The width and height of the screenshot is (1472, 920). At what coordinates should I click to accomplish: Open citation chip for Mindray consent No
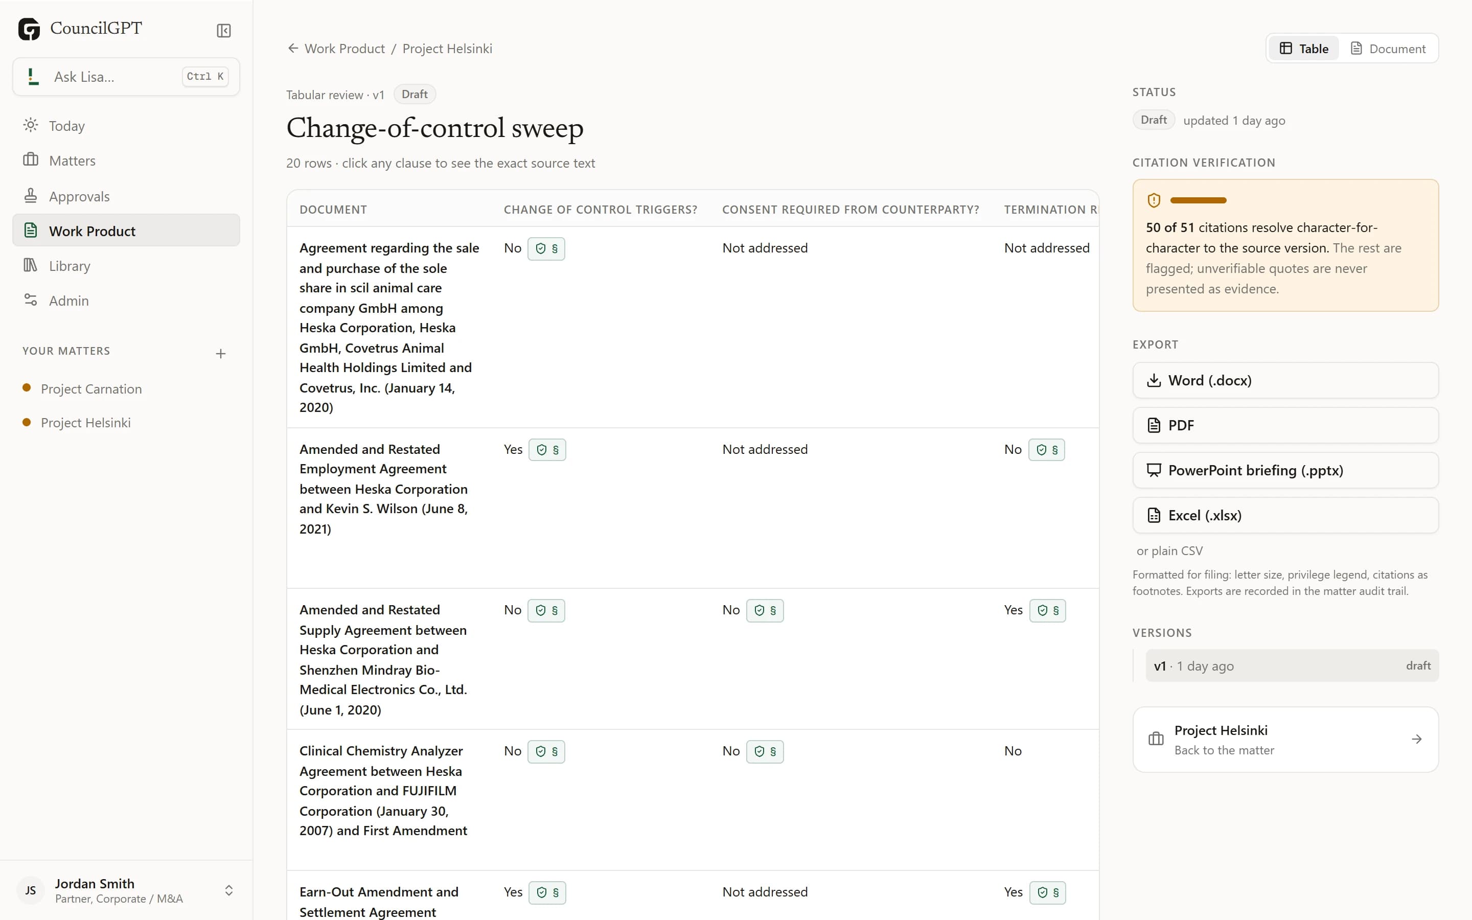point(765,610)
